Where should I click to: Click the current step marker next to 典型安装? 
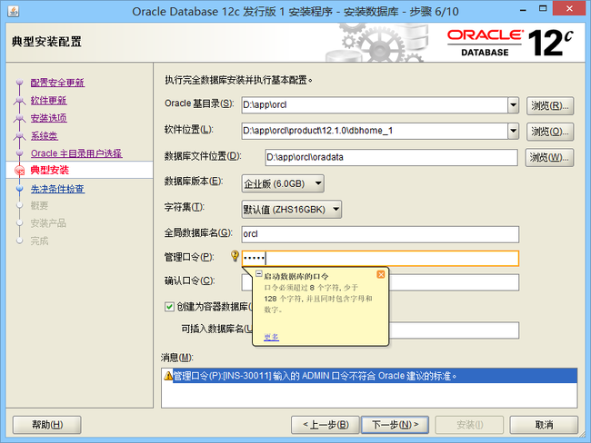tap(20, 171)
